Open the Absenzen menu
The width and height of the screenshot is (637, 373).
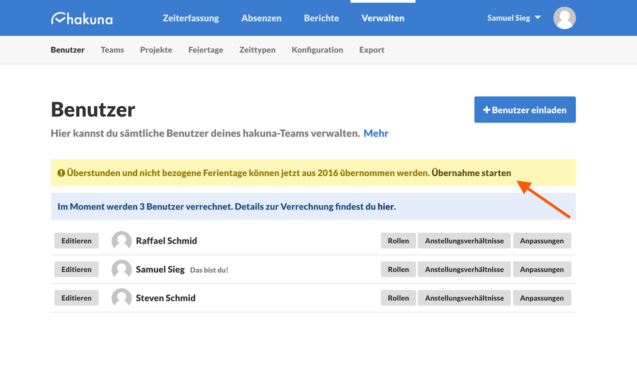261,18
